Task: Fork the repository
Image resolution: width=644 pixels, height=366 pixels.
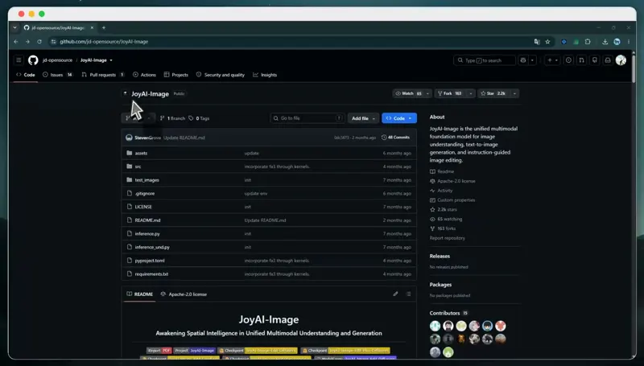Action: 451,93
